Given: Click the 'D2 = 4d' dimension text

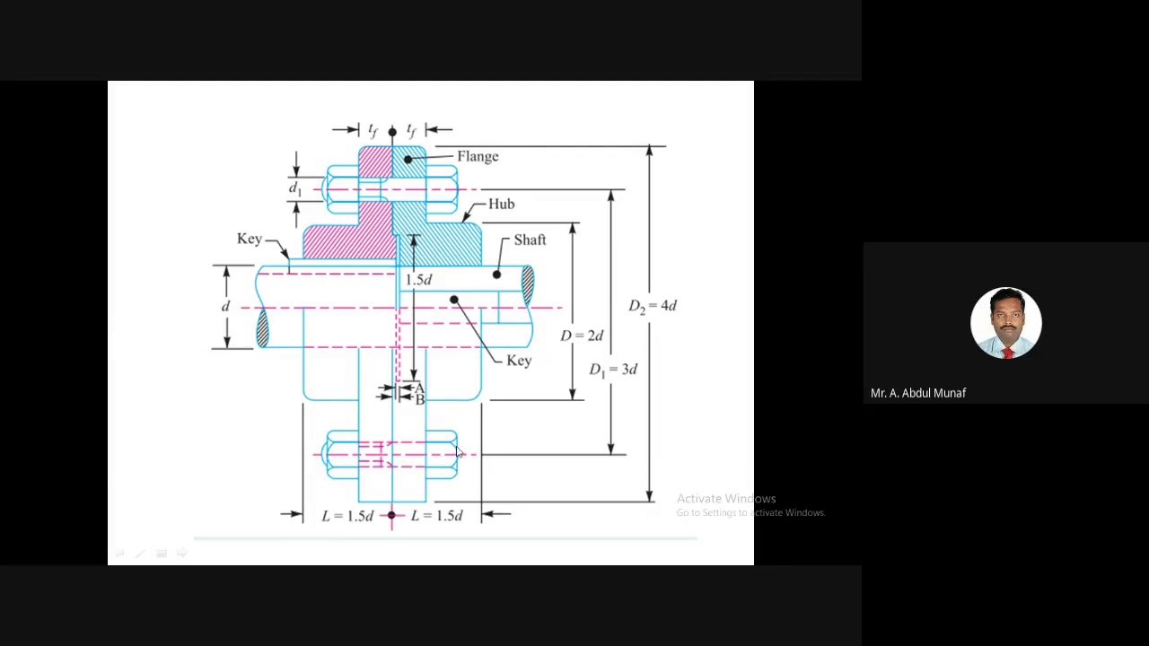Looking at the screenshot, I should click(653, 306).
